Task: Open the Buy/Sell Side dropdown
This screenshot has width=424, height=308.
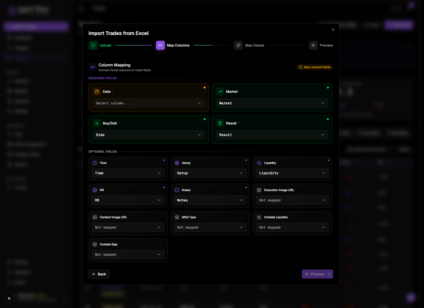Action: pos(149,135)
